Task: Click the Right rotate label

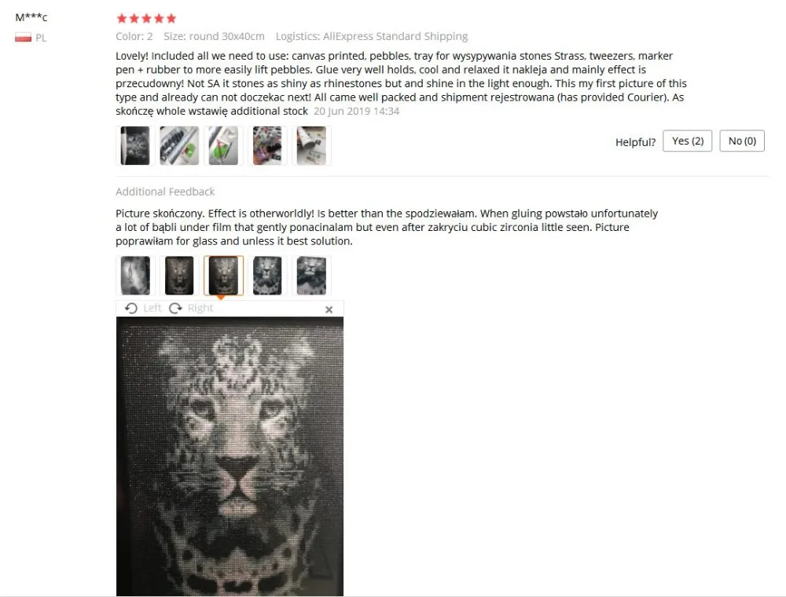Action: (x=200, y=308)
